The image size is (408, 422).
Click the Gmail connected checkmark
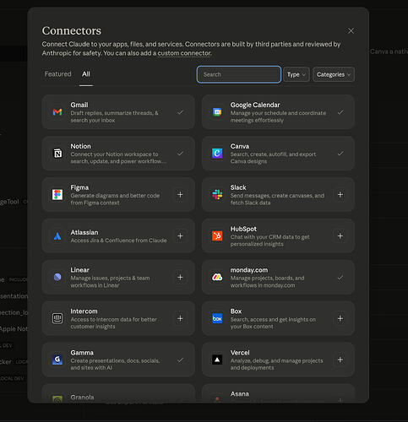click(x=180, y=112)
